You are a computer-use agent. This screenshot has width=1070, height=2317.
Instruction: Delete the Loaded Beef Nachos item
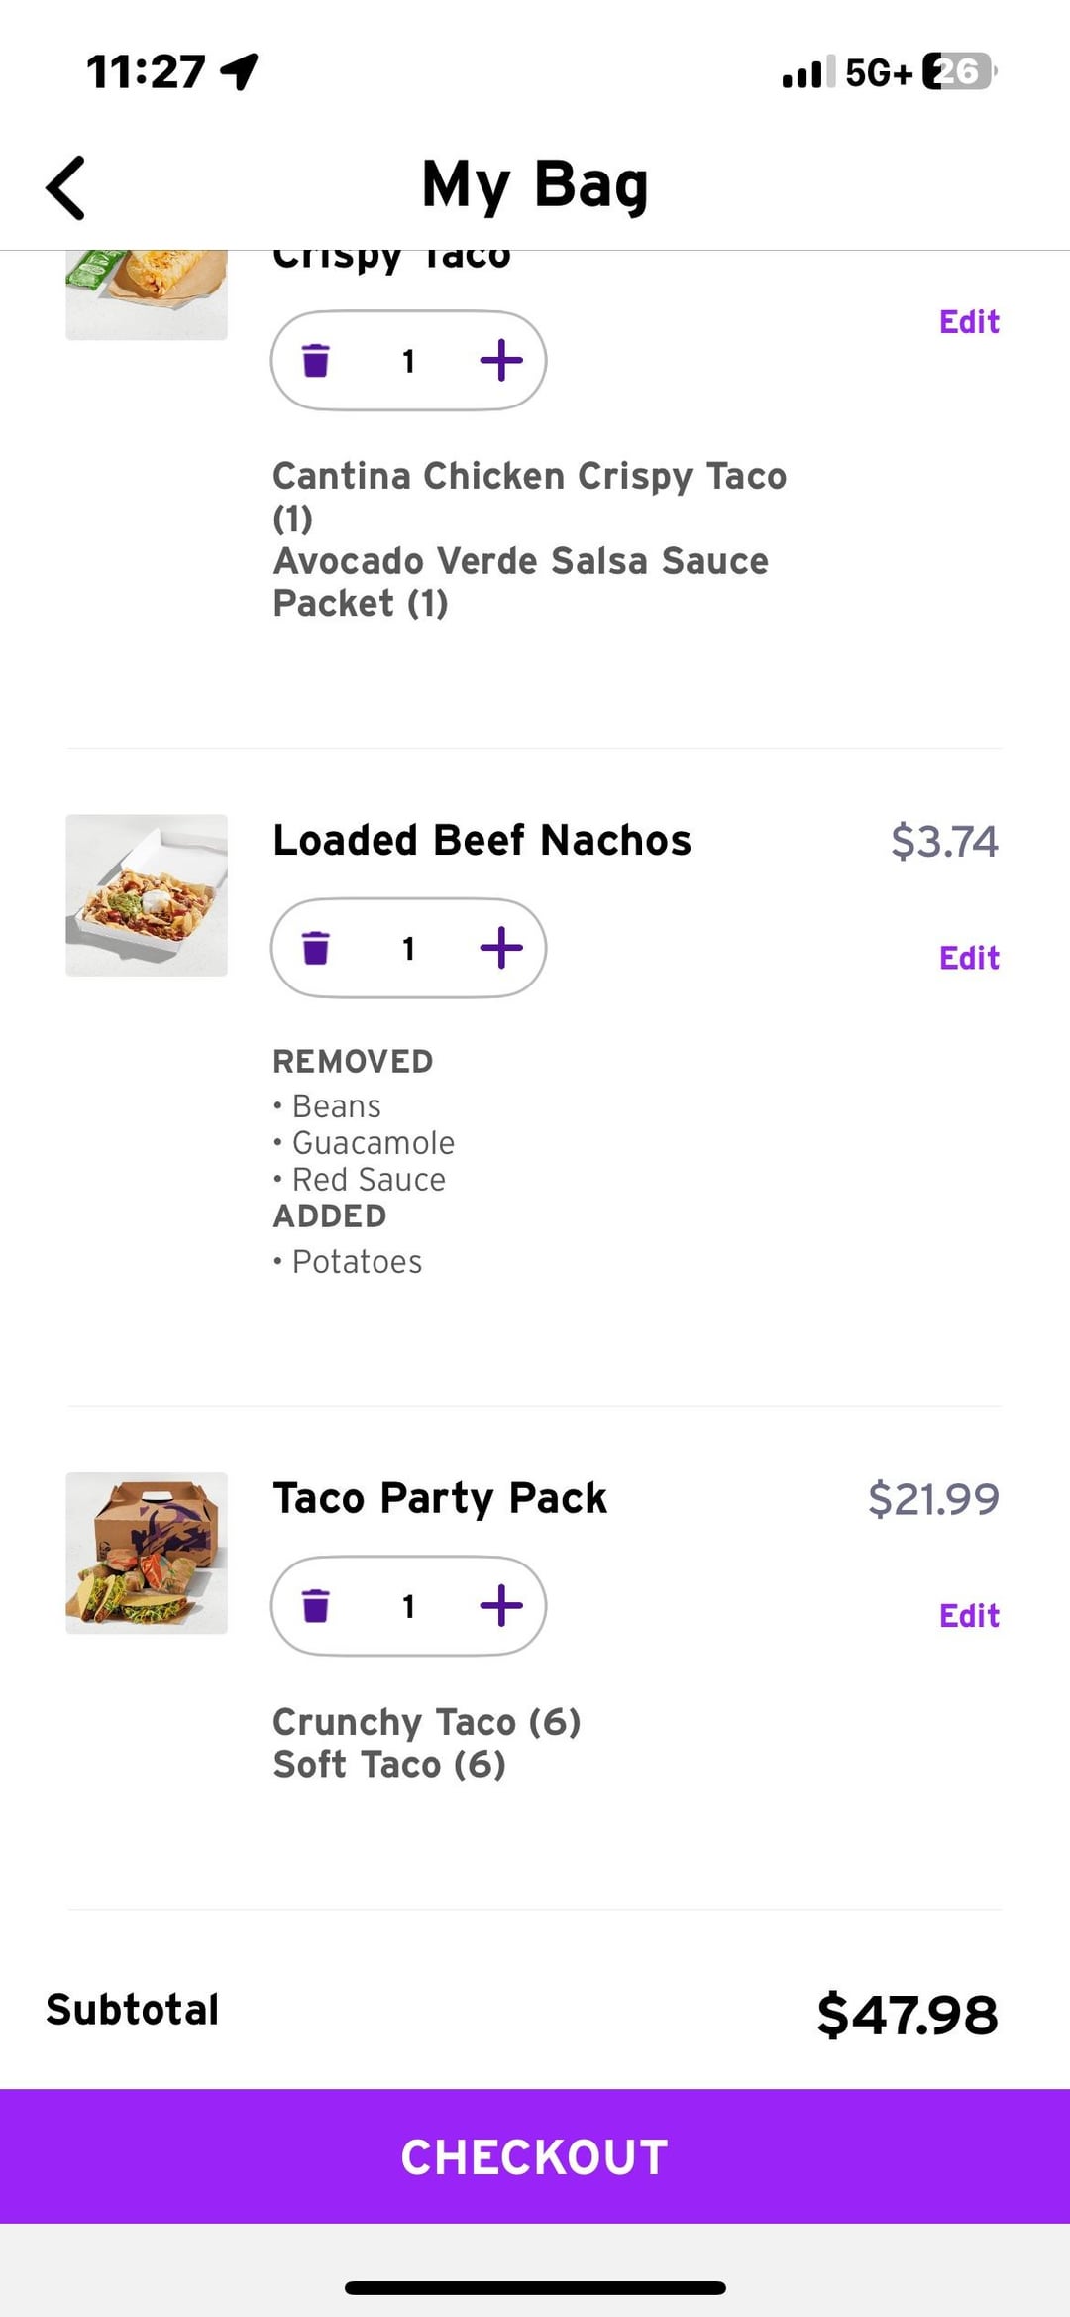315,948
